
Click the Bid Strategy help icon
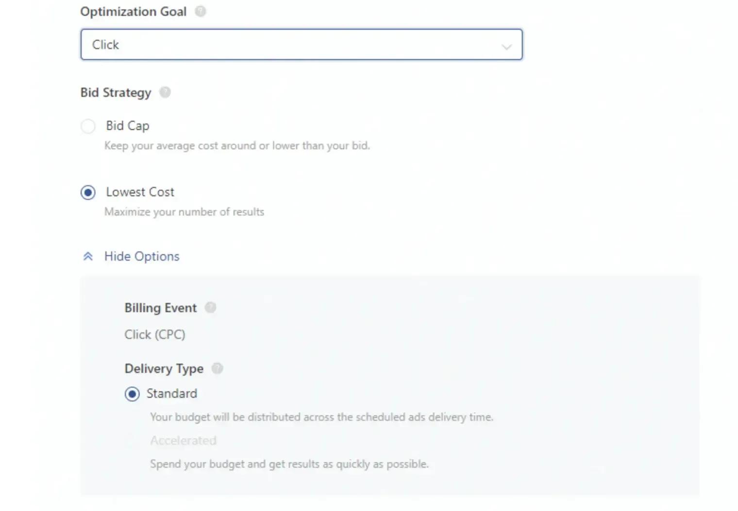pyautogui.click(x=165, y=92)
